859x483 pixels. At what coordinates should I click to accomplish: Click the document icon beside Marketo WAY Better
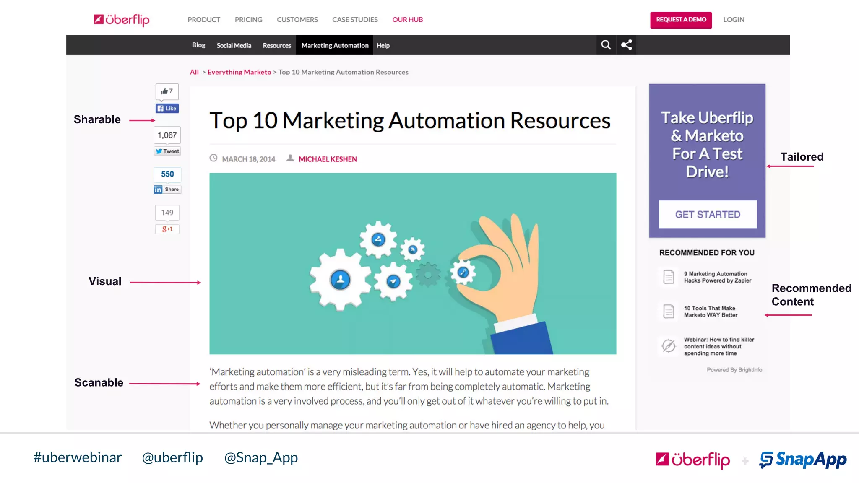click(669, 312)
